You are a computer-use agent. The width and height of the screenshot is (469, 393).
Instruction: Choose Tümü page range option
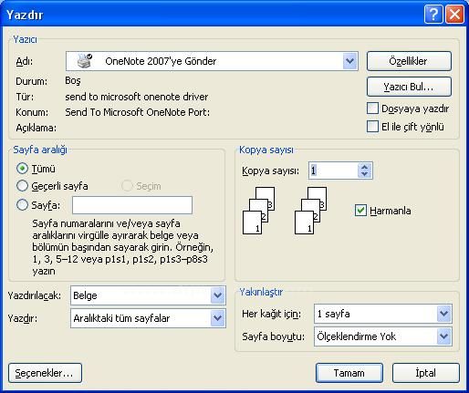(x=22, y=169)
